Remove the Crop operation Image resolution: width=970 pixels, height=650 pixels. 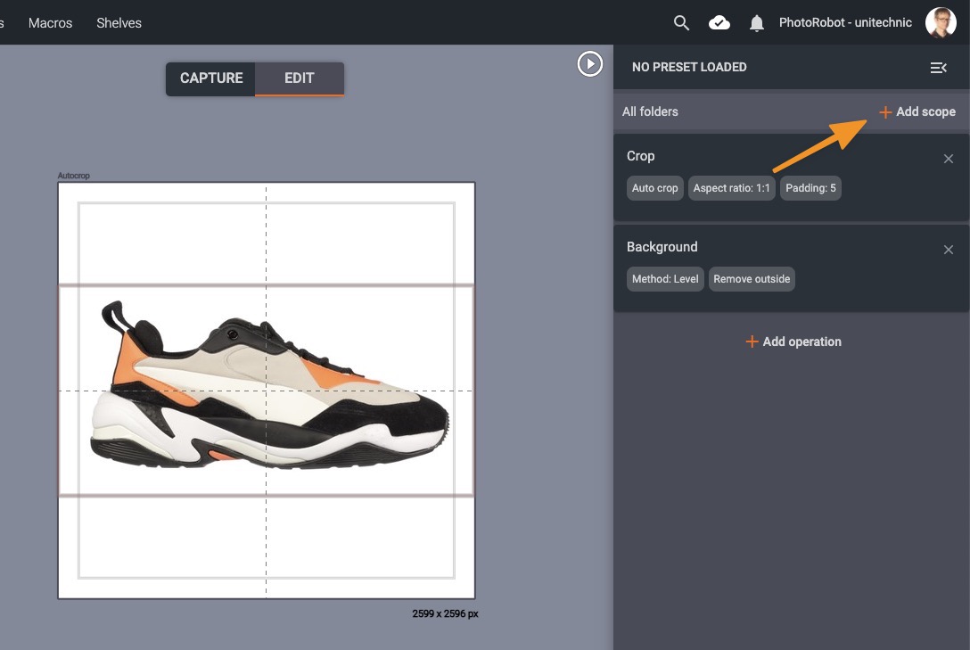tap(949, 159)
